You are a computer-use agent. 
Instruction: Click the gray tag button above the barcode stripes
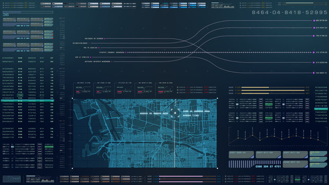(x=241, y=154)
